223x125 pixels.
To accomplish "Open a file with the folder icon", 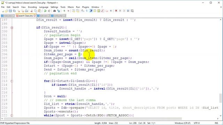I will click(x=6, y=11).
